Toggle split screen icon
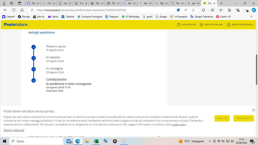Image resolution: width=258 pixels, height=145 pixels. [213, 10]
